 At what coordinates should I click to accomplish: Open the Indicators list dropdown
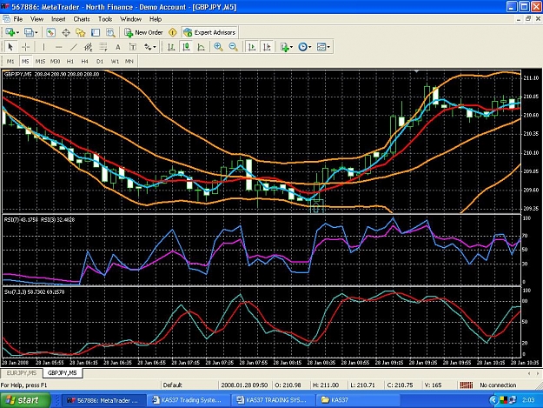pyautogui.click(x=287, y=47)
